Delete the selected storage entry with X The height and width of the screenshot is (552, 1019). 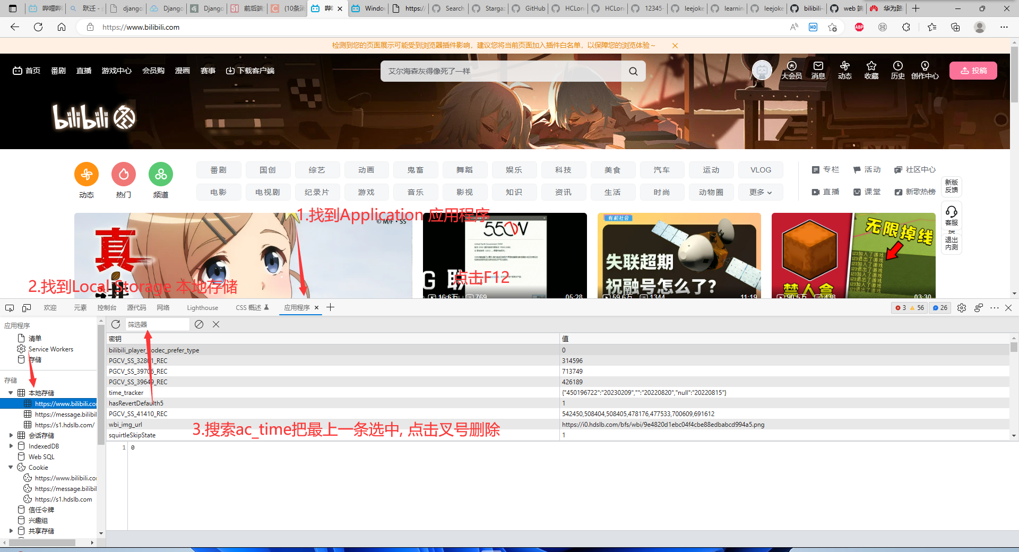pos(216,324)
